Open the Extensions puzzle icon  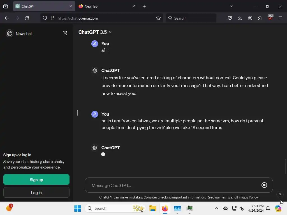[260, 18]
